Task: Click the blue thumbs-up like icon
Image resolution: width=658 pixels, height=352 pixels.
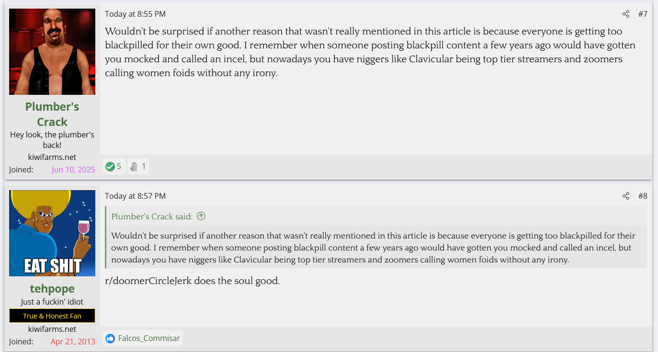Action: pyautogui.click(x=110, y=339)
